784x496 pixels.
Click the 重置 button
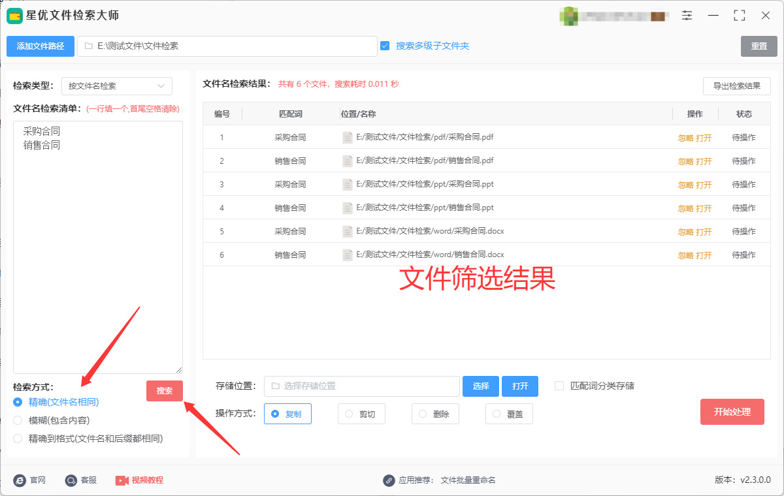coord(759,46)
